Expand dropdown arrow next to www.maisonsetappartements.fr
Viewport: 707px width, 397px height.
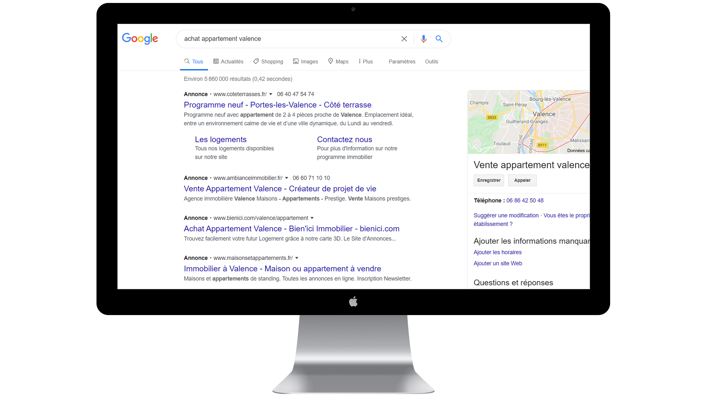pyautogui.click(x=297, y=258)
